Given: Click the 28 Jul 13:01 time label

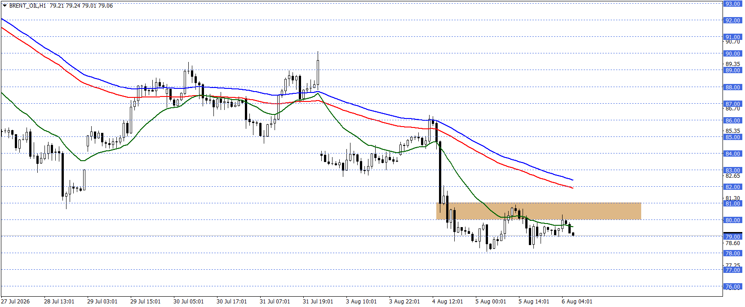Looking at the screenshot, I should pyautogui.click(x=59, y=302).
